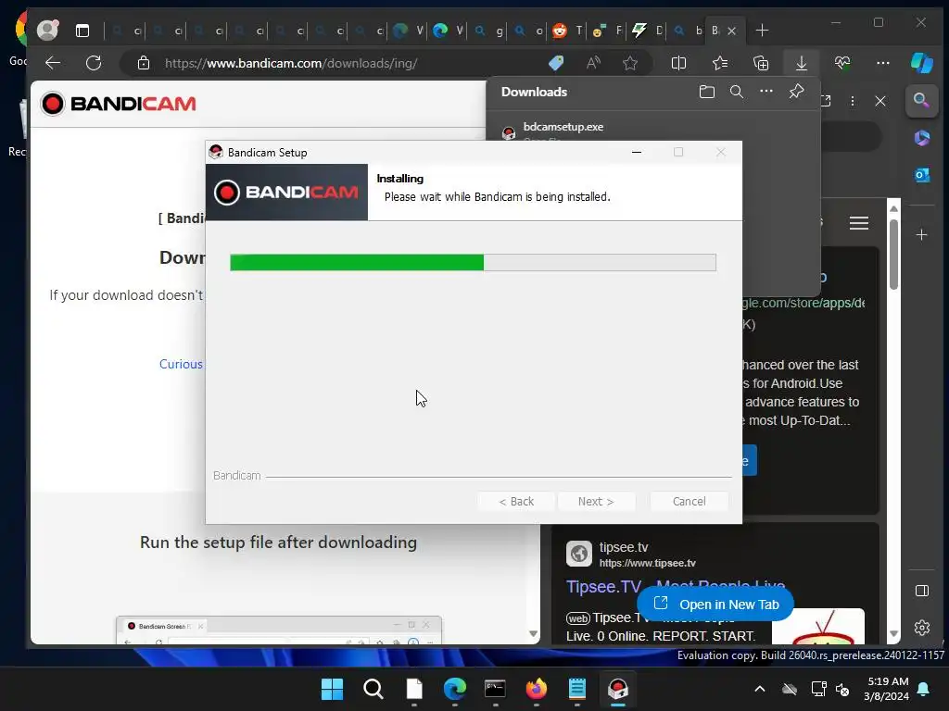Viewport: 949px width, 711px height.
Task: Open sidebar settings gear icon
Action: tap(922, 628)
